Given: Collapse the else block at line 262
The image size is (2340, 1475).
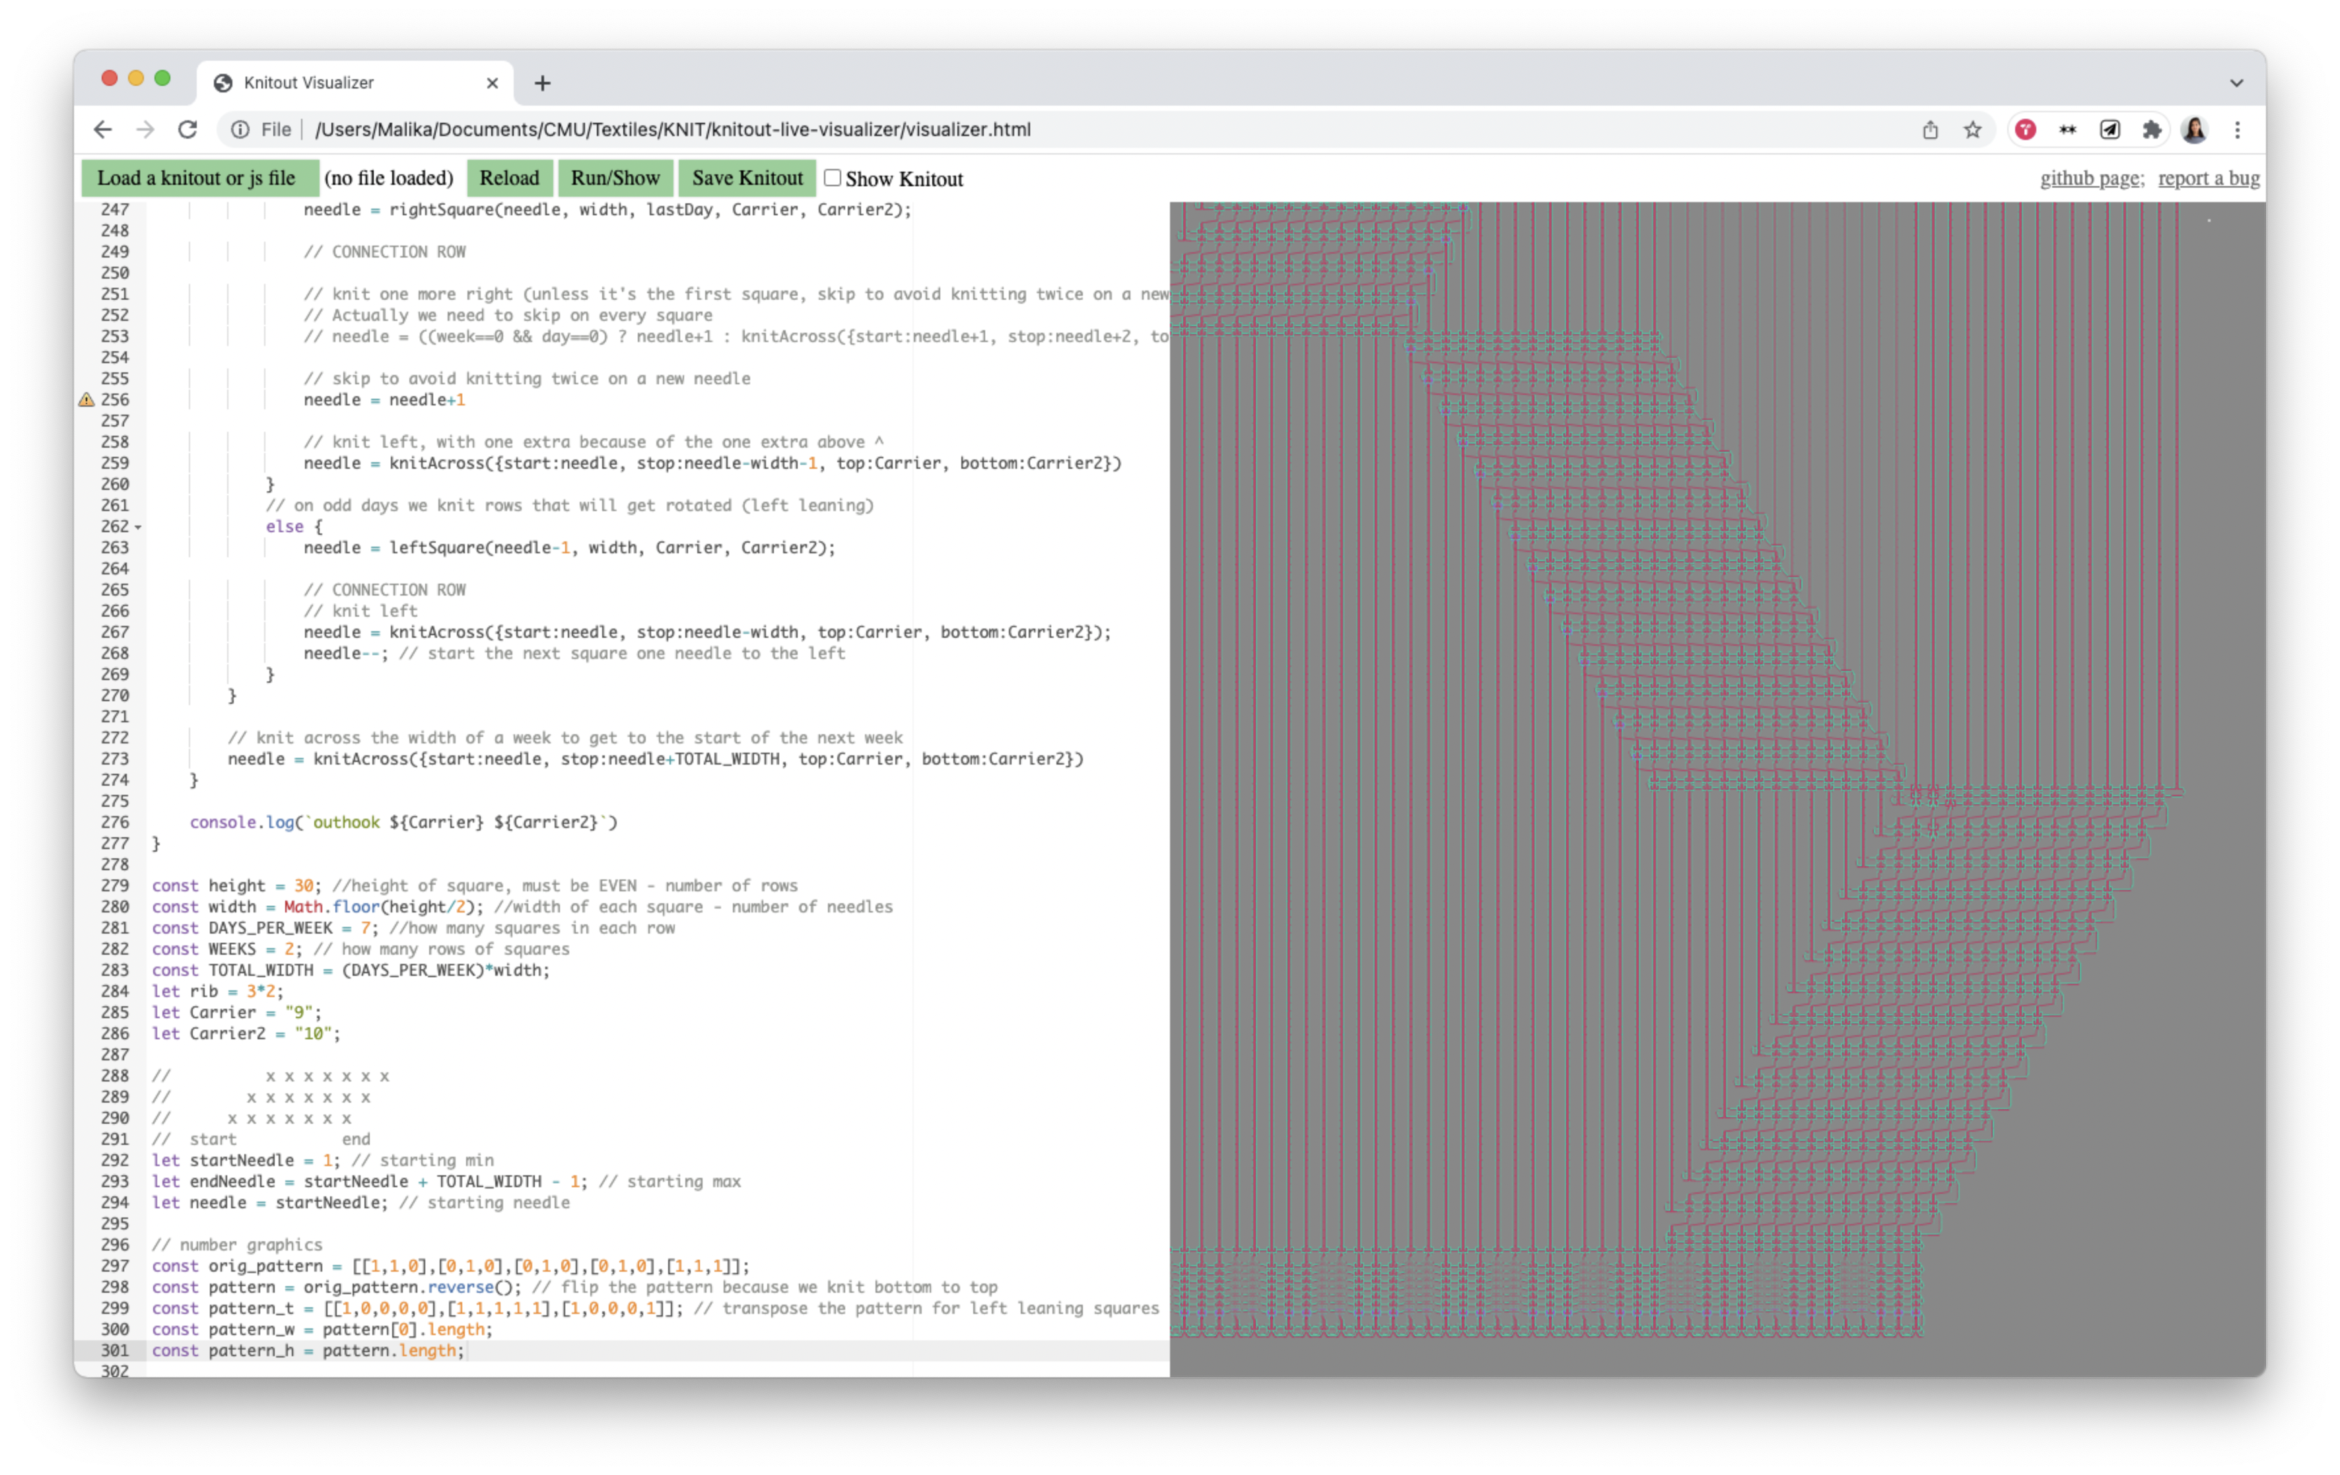Looking at the screenshot, I should 138,527.
